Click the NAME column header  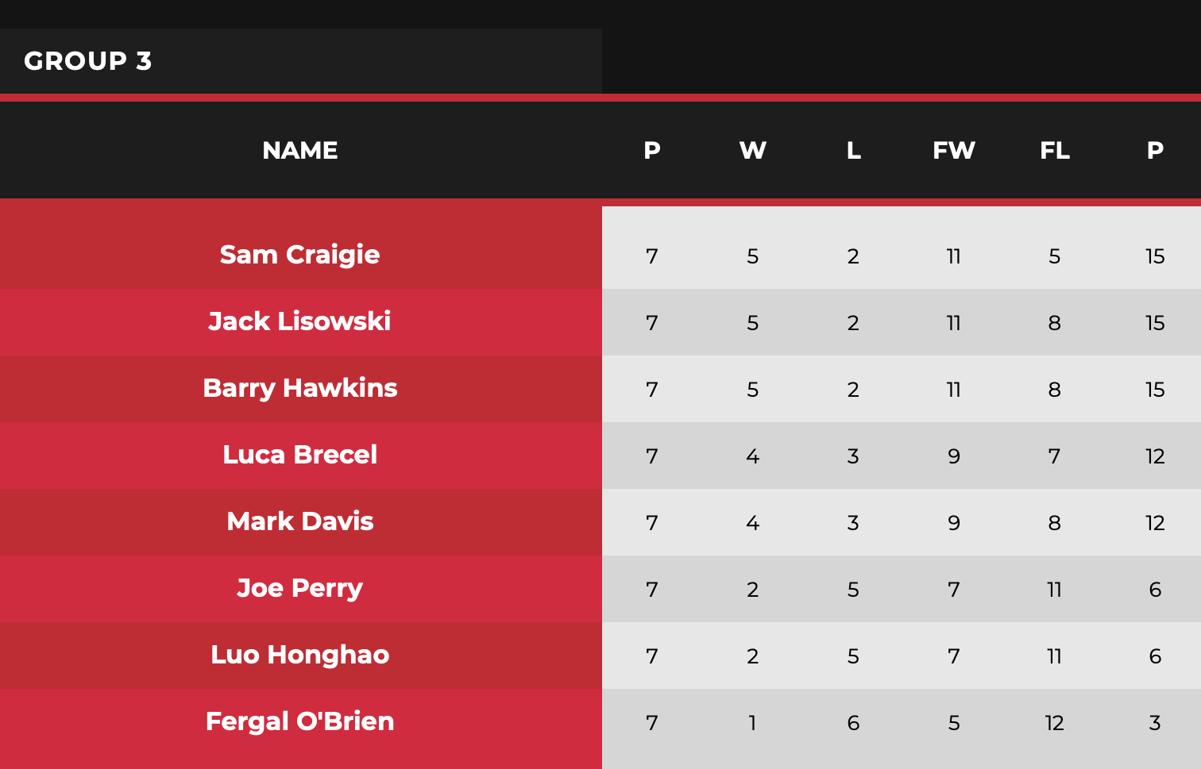pyautogui.click(x=300, y=150)
